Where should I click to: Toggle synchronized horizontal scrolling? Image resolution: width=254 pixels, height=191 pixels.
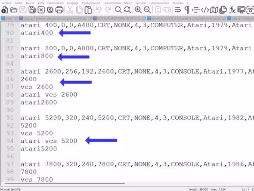coord(167,10)
